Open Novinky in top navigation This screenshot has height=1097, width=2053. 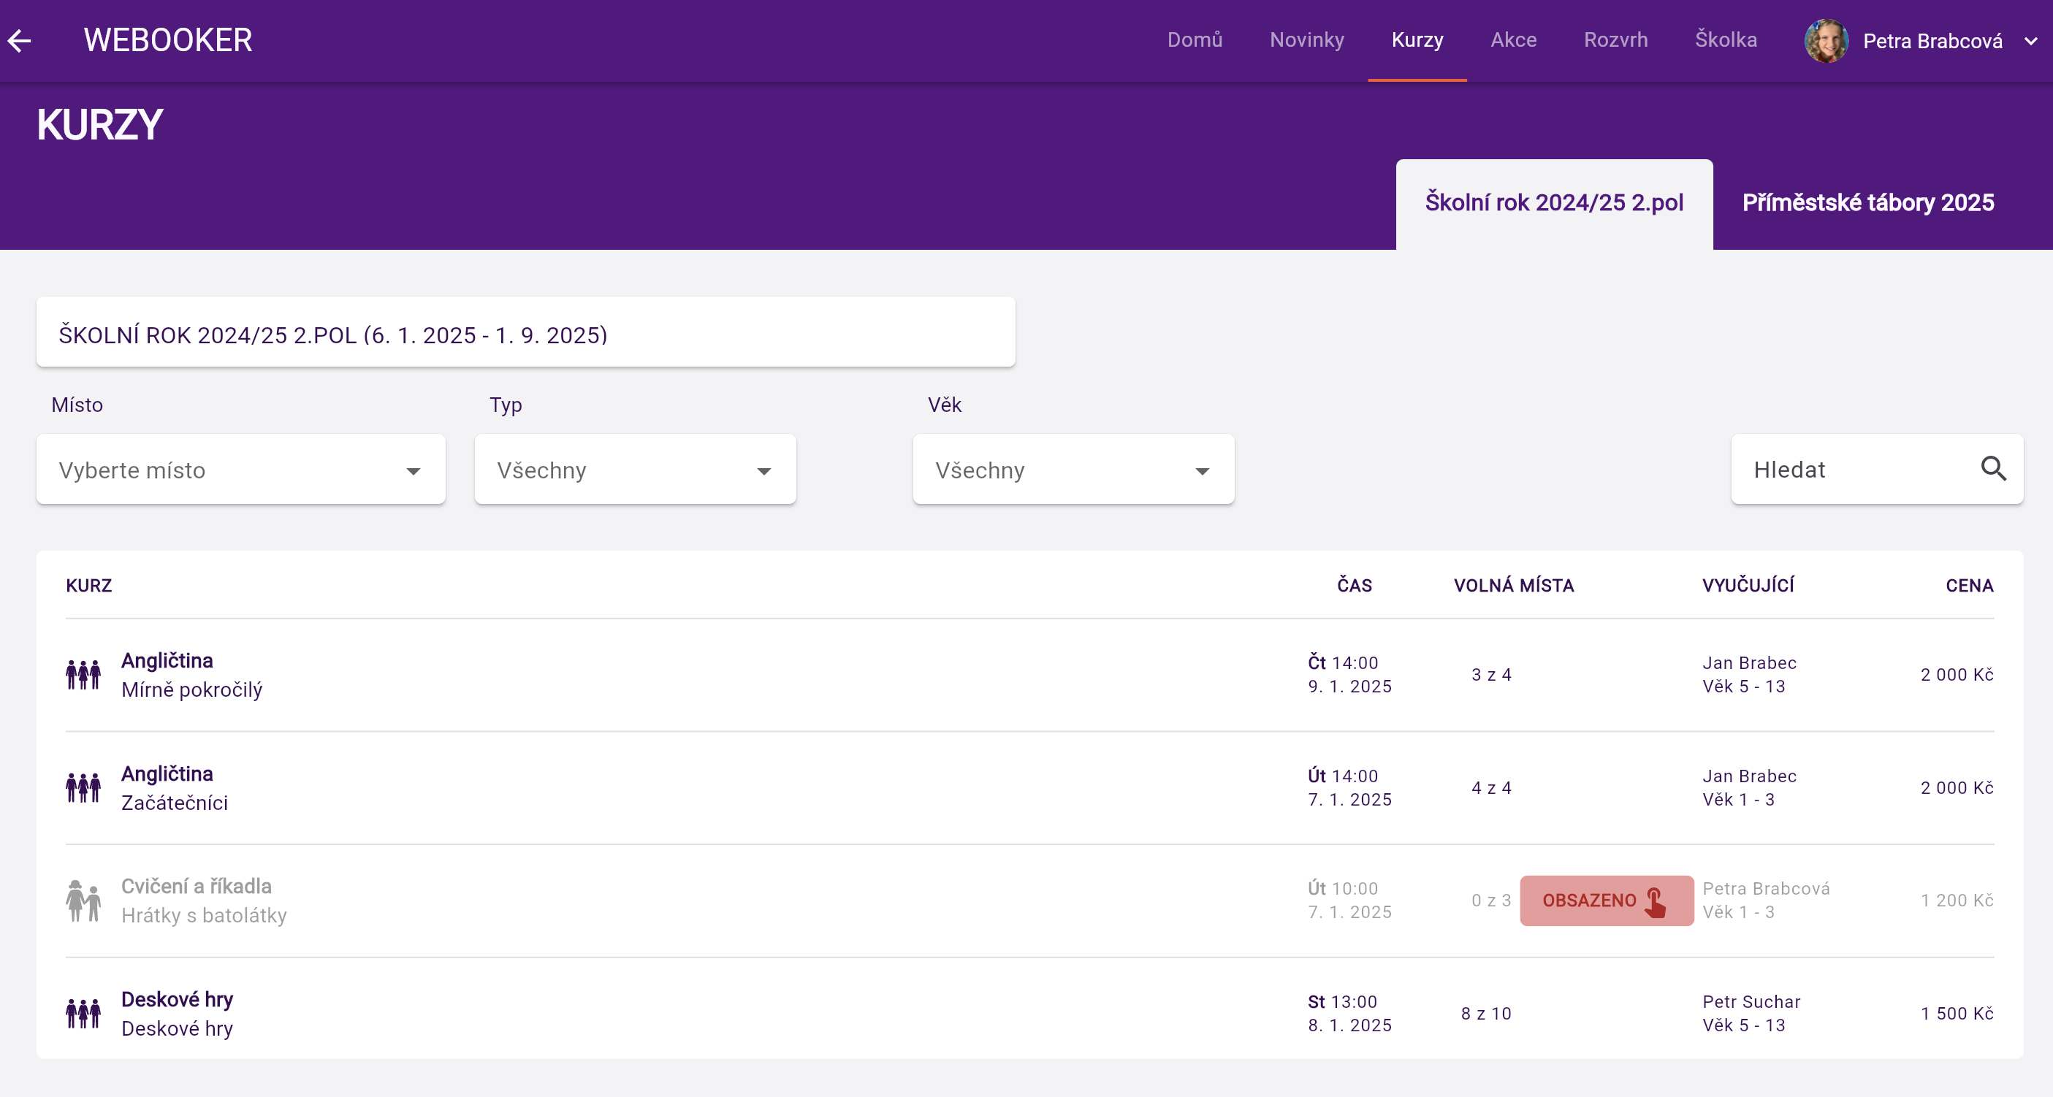click(1306, 40)
